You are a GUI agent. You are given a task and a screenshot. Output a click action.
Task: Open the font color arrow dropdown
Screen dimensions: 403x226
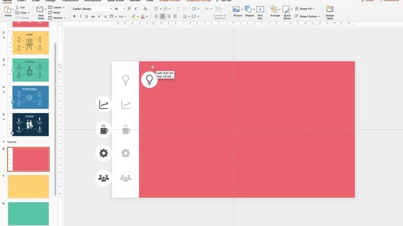(147, 17)
